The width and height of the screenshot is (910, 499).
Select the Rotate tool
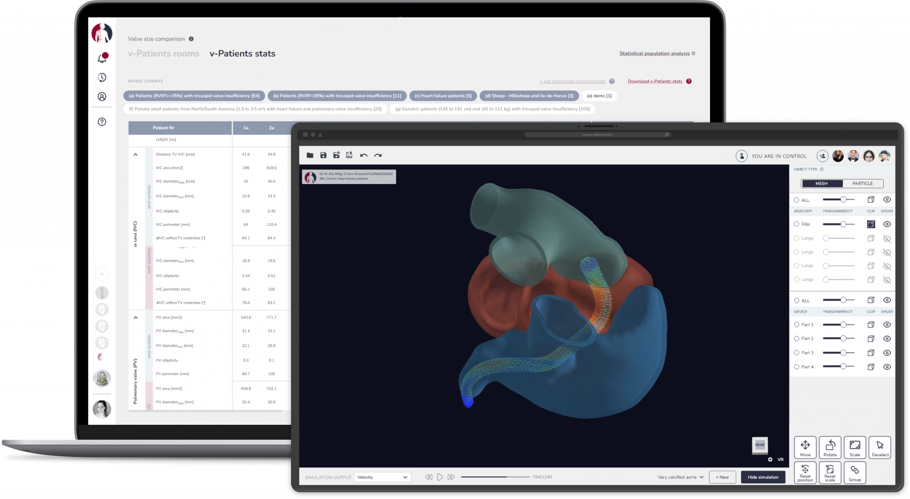coord(830,447)
